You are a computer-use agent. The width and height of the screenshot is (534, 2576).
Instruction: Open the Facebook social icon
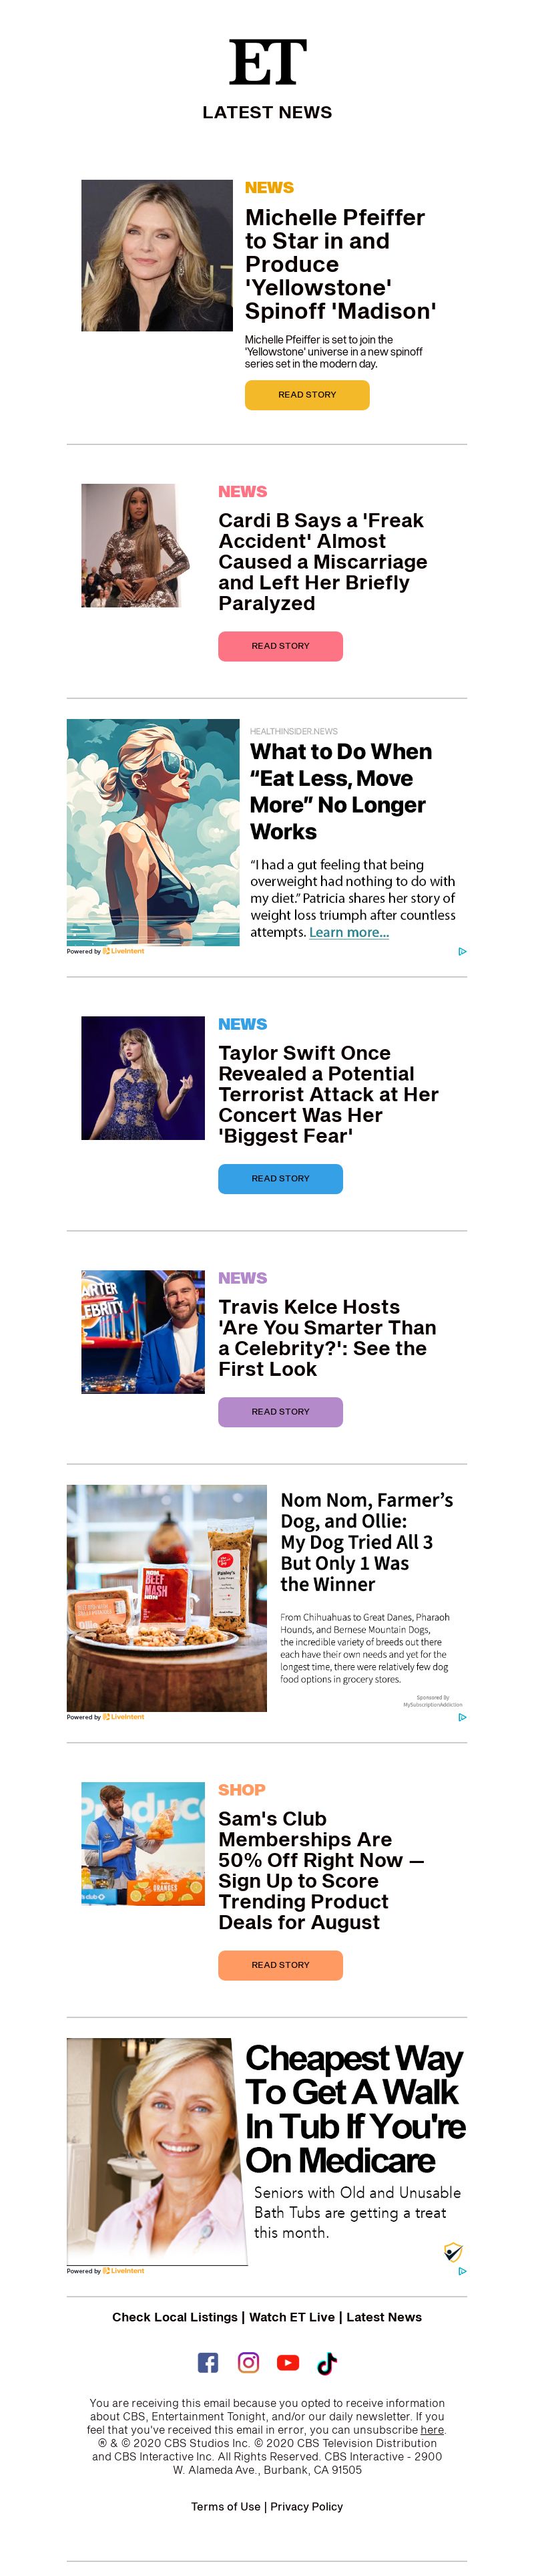click(x=208, y=2363)
